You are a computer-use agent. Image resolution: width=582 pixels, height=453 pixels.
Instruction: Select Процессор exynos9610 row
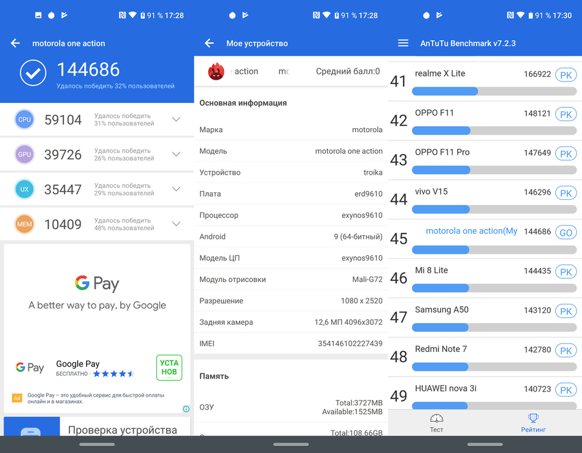coord(290,215)
